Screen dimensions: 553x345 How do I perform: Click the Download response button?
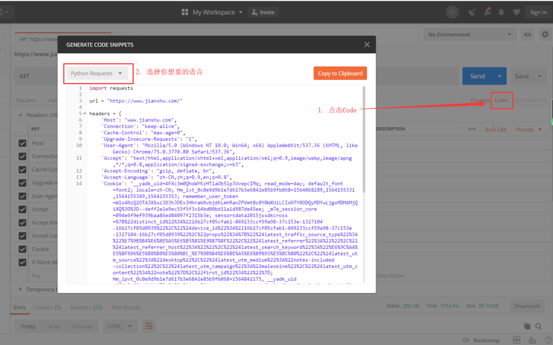(x=527, y=306)
